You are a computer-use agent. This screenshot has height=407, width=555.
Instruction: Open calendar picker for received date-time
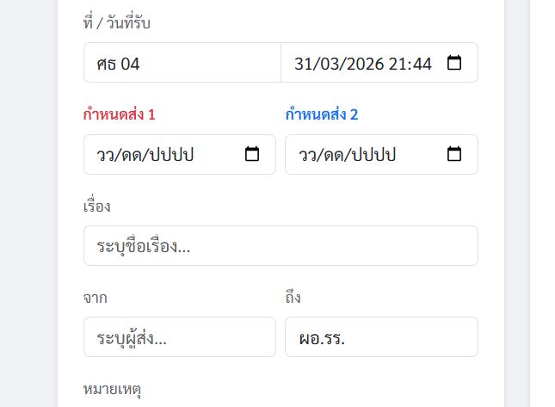(x=454, y=63)
